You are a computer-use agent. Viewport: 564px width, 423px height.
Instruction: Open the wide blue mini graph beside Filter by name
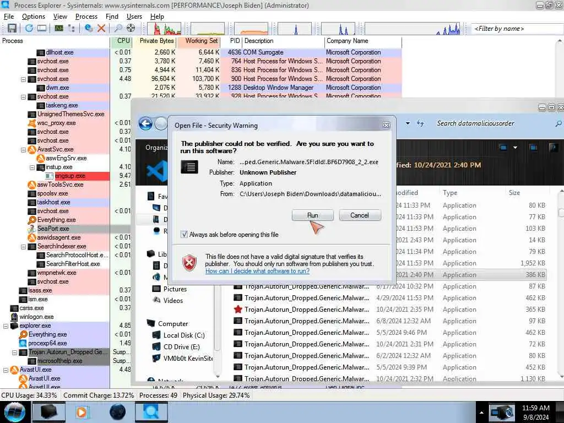point(413,29)
